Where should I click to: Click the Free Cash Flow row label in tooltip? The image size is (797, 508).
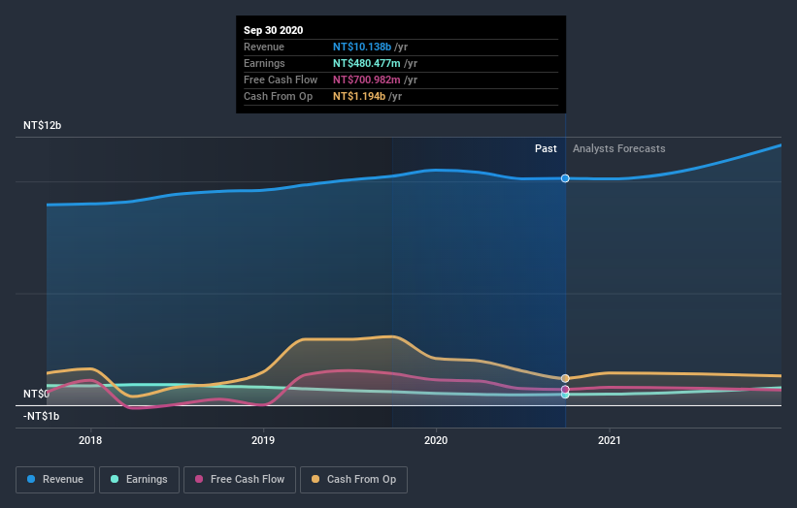click(x=281, y=79)
